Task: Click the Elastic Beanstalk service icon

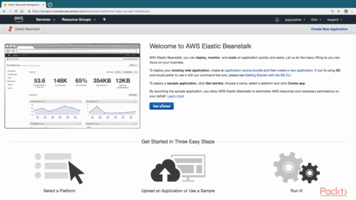Action: (10, 29)
